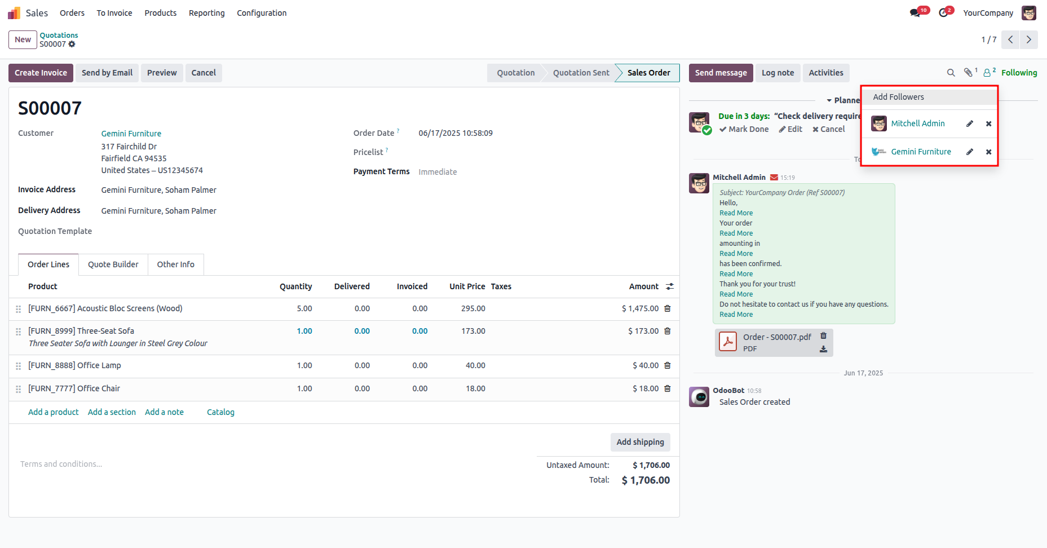Open the Orders menu
Screen dimensions: 1047x548
[72, 13]
